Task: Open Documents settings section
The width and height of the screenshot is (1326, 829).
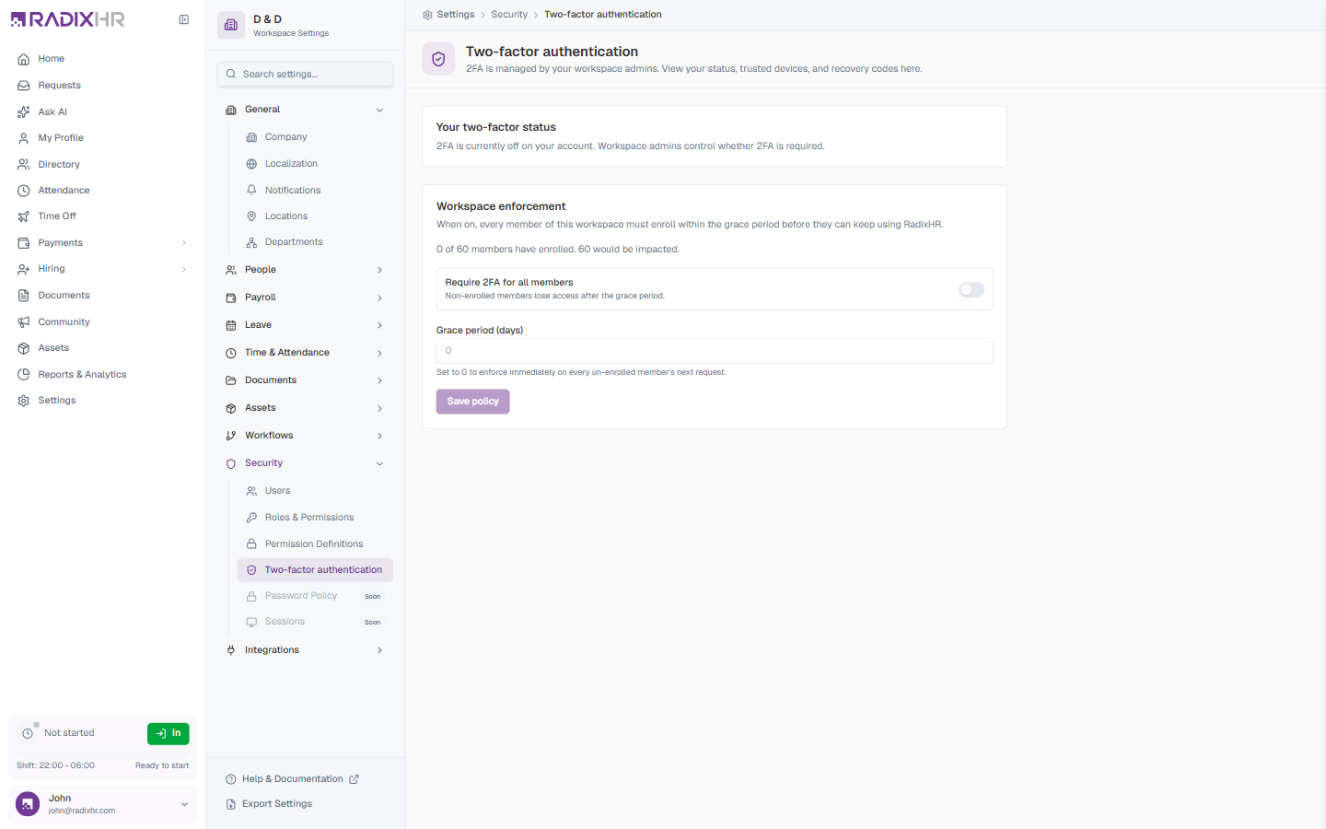Action: (x=305, y=380)
